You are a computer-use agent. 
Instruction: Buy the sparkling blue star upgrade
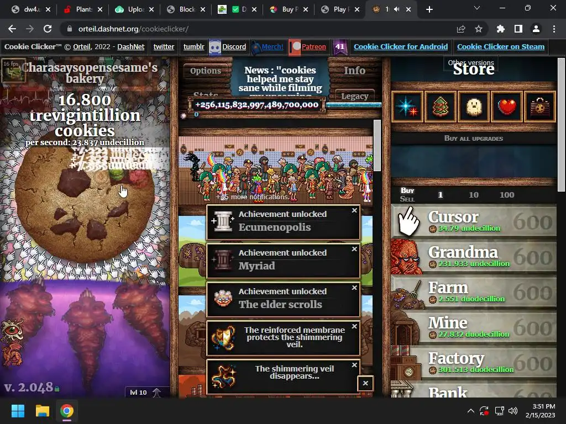point(407,107)
